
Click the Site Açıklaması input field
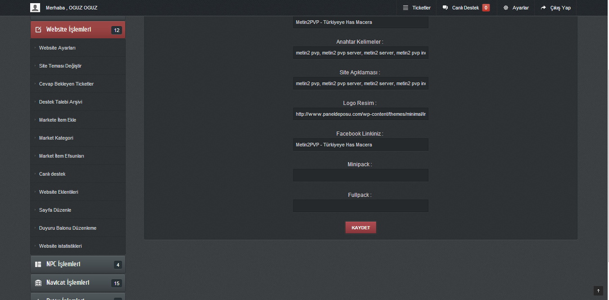pyautogui.click(x=361, y=83)
